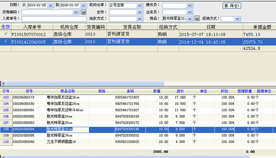Image resolution: width=276 pixels, height=158 pixels.
Task: Open supplier code lookup icon
Action: [84, 12]
